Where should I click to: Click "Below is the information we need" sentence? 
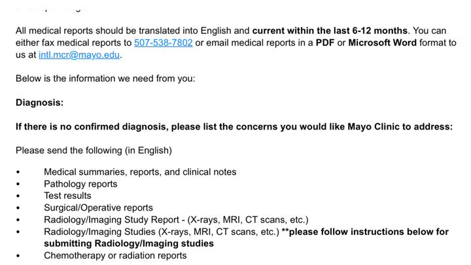point(105,79)
